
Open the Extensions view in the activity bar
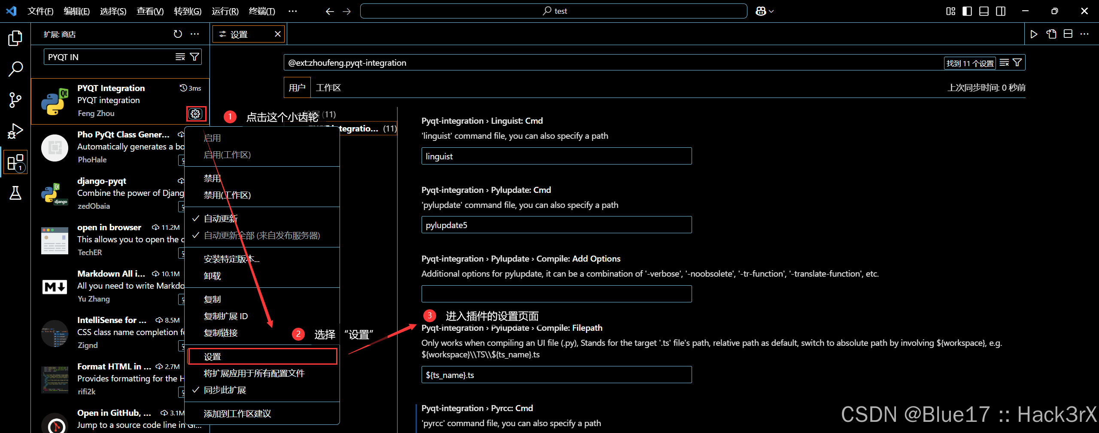click(x=15, y=162)
